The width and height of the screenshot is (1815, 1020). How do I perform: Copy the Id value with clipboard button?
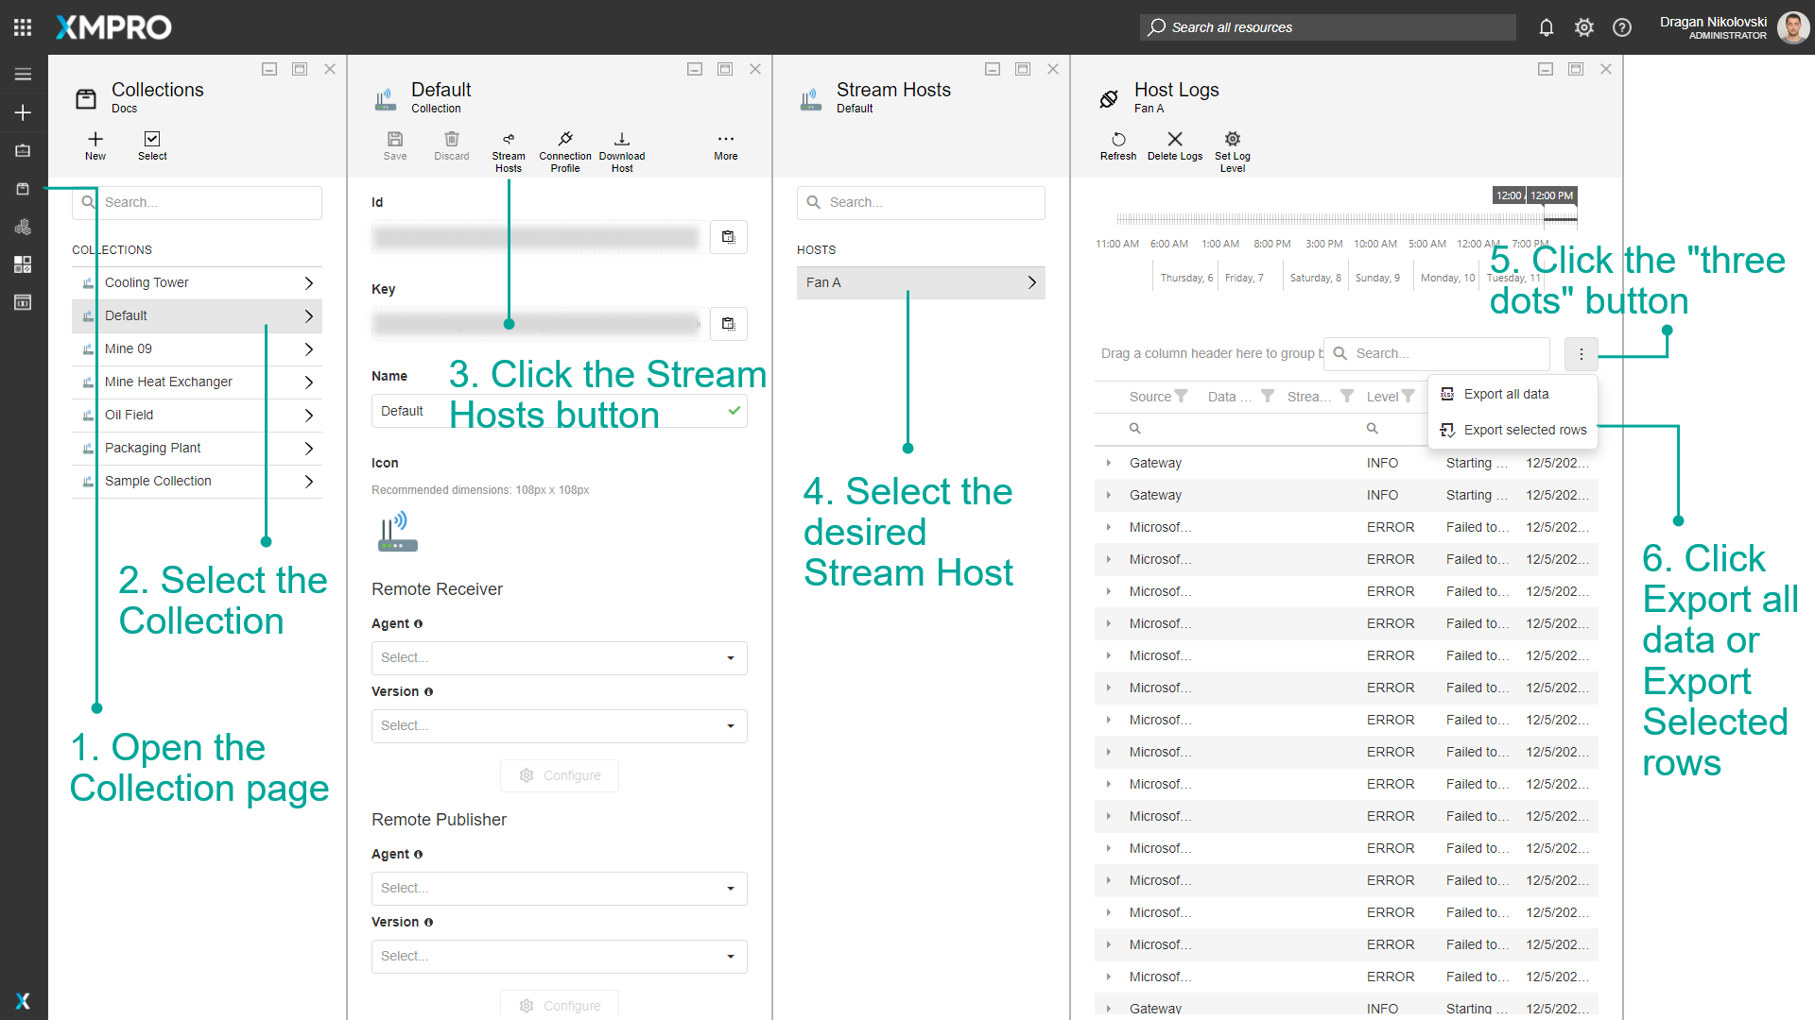click(729, 237)
